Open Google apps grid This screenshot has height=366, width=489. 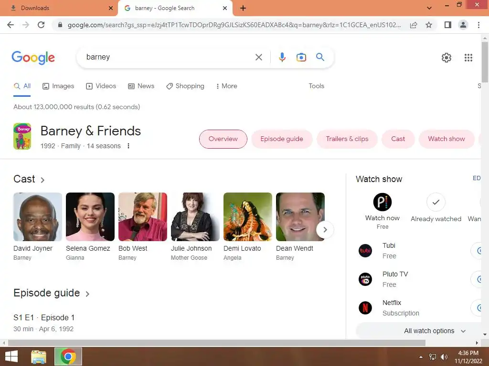pyautogui.click(x=468, y=58)
